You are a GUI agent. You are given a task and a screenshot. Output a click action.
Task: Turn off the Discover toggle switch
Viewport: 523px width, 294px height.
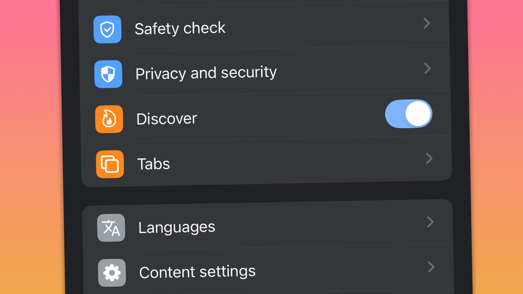408,114
